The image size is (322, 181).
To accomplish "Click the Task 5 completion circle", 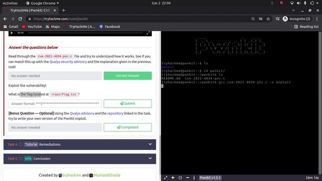I will (21, 159).
